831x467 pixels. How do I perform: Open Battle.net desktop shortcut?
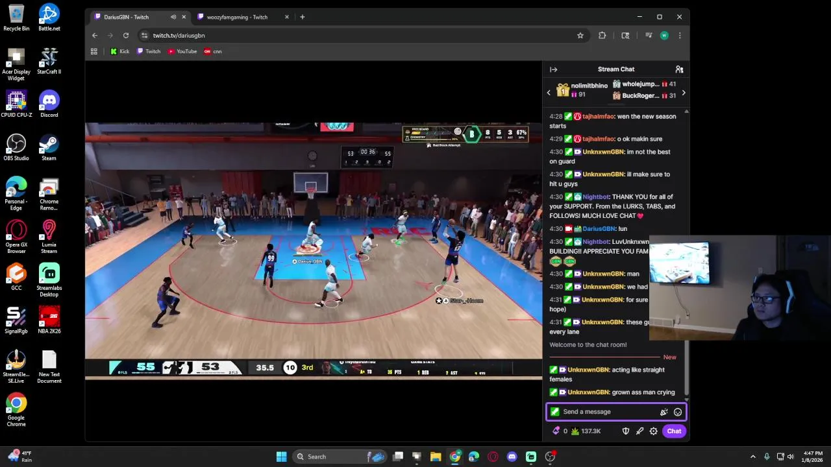click(x=49, y=18)
